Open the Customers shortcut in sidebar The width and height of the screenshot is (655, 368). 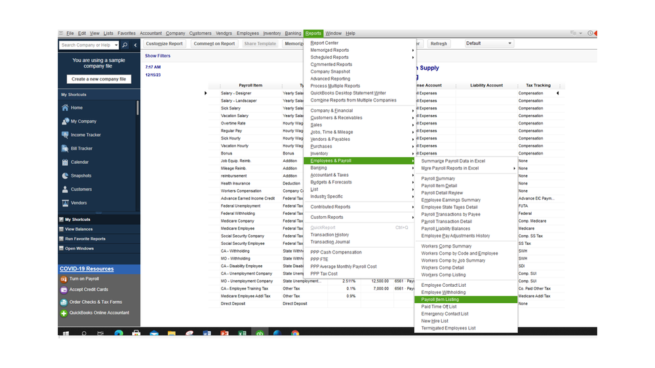click(81, 189)
